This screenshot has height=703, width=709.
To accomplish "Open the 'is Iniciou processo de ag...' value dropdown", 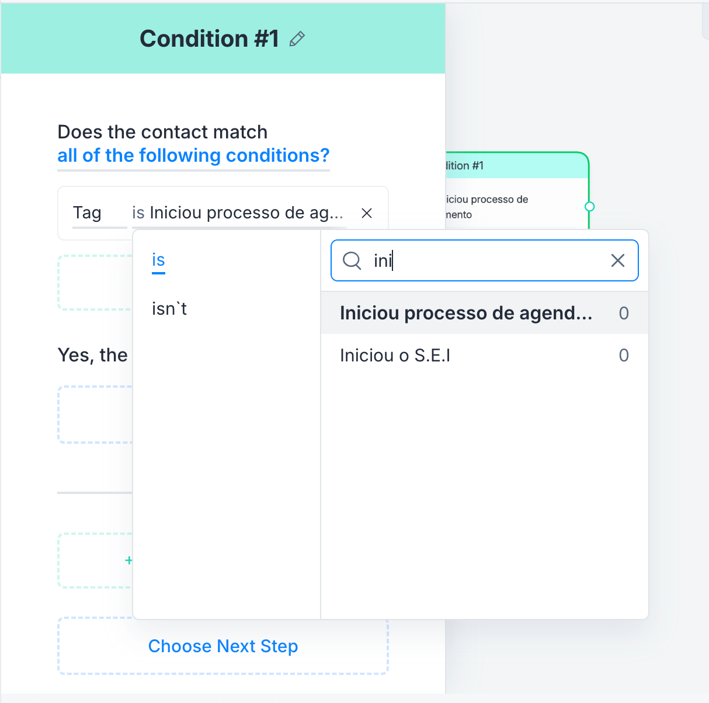I will (x=238, y=213).
